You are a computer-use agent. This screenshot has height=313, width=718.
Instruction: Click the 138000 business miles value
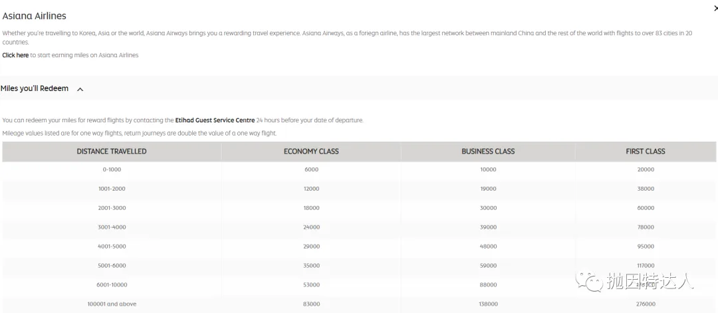488,304
